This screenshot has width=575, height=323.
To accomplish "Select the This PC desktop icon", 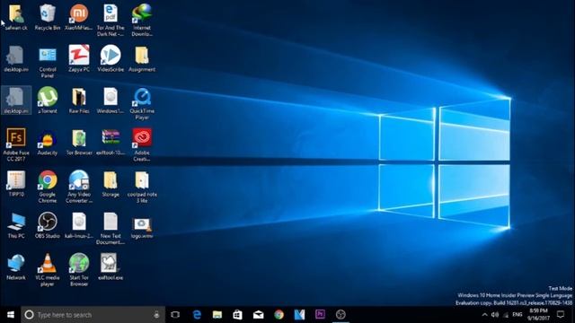I will click(16, 225).
